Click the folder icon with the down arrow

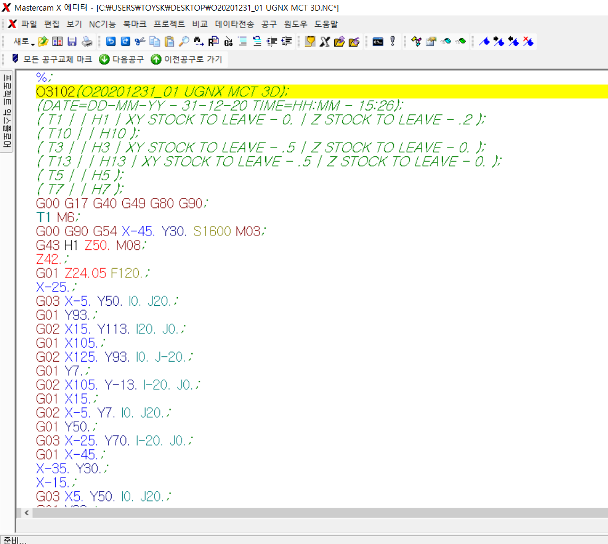tap(354, 41)
